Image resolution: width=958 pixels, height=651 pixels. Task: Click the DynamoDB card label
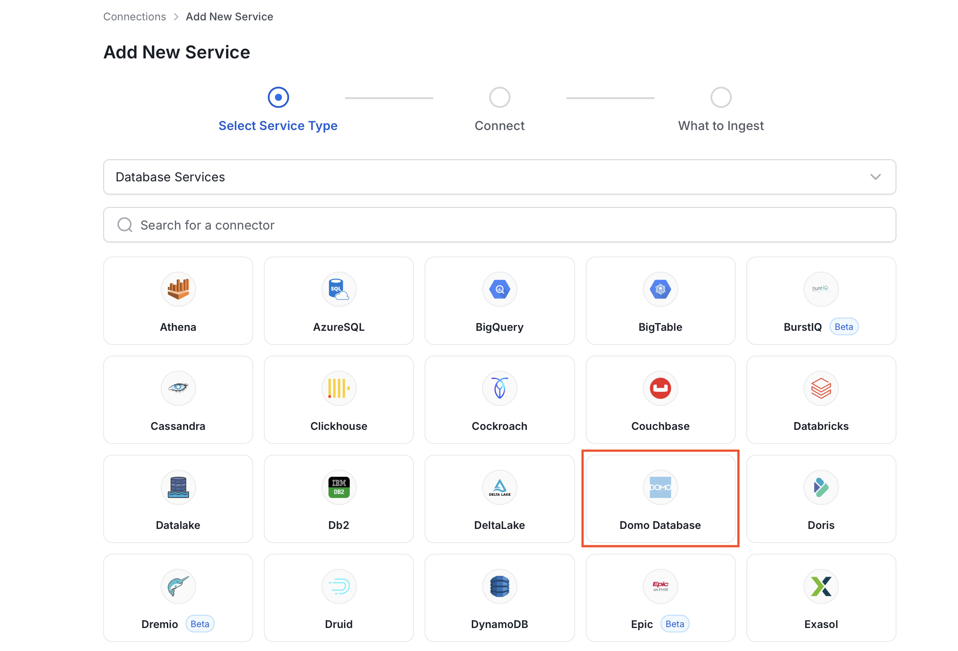click(499, 624)
